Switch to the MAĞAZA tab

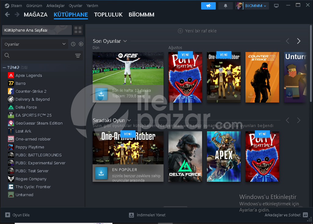[x=35, y=15]
